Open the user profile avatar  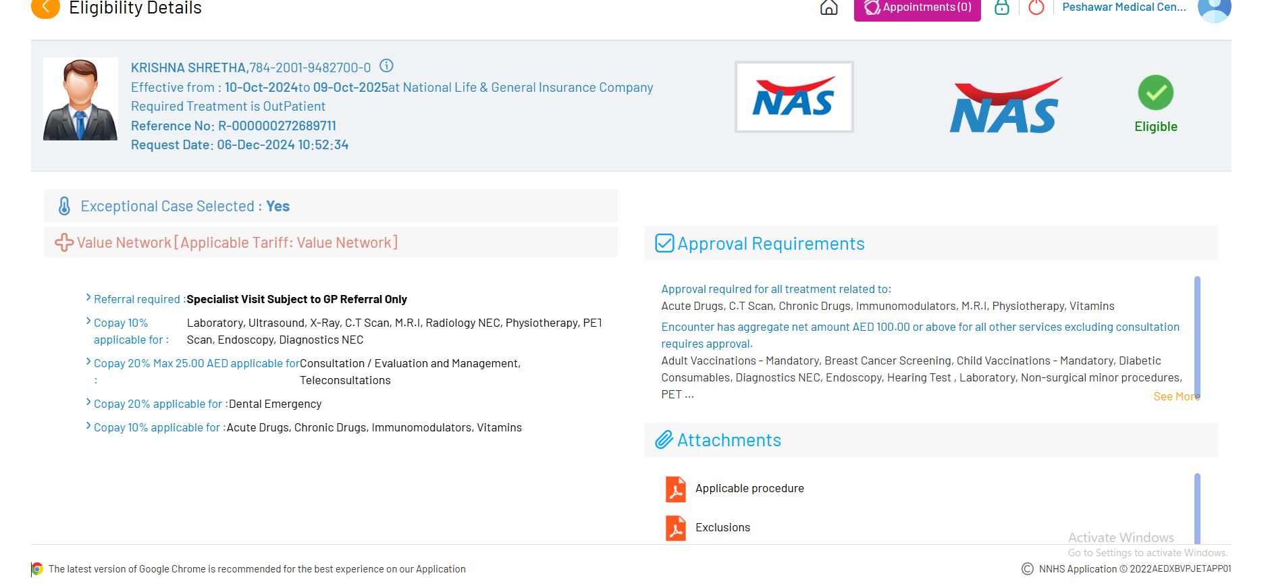[1214, 9]
